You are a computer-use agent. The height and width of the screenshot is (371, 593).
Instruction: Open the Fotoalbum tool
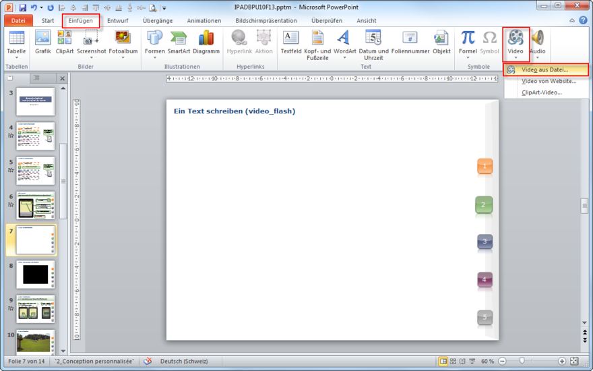pos(123,42)
